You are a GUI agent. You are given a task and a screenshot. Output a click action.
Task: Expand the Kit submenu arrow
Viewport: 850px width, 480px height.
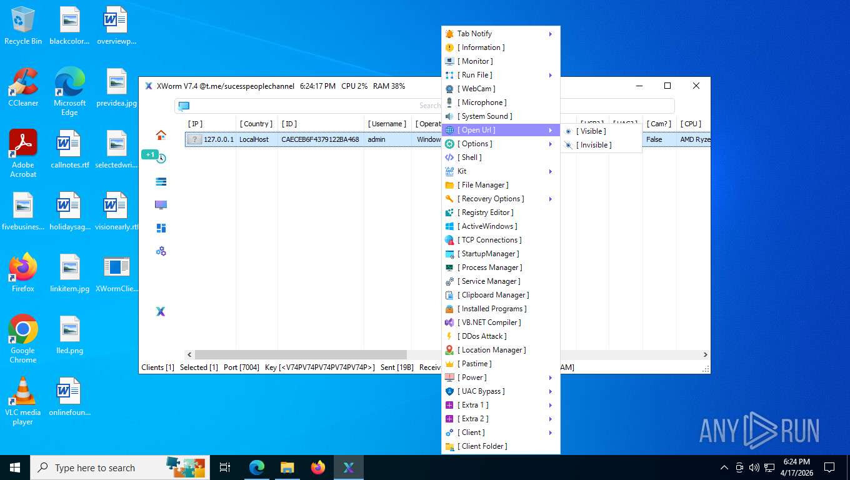tap(551, 171)
